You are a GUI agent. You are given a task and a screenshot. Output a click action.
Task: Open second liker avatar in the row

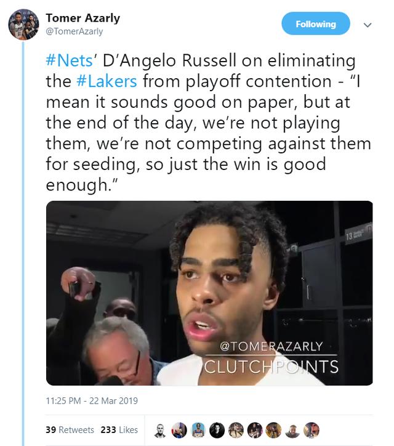point(179,430)
